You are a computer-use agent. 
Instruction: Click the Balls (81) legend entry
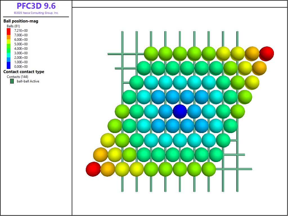(x=13, y=26)
